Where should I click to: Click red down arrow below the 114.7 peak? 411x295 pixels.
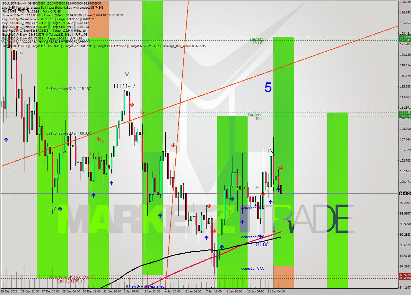pyautogui.click(x=132, y=105)
